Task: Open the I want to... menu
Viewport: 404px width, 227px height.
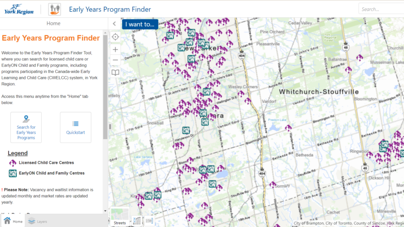Action: 140,24
